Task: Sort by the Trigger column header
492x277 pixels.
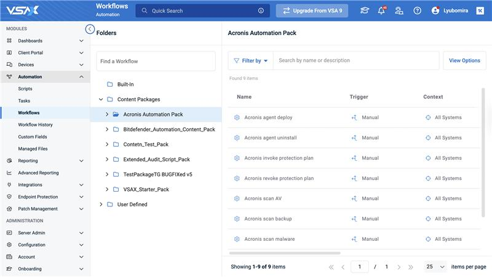Action: 359,97
